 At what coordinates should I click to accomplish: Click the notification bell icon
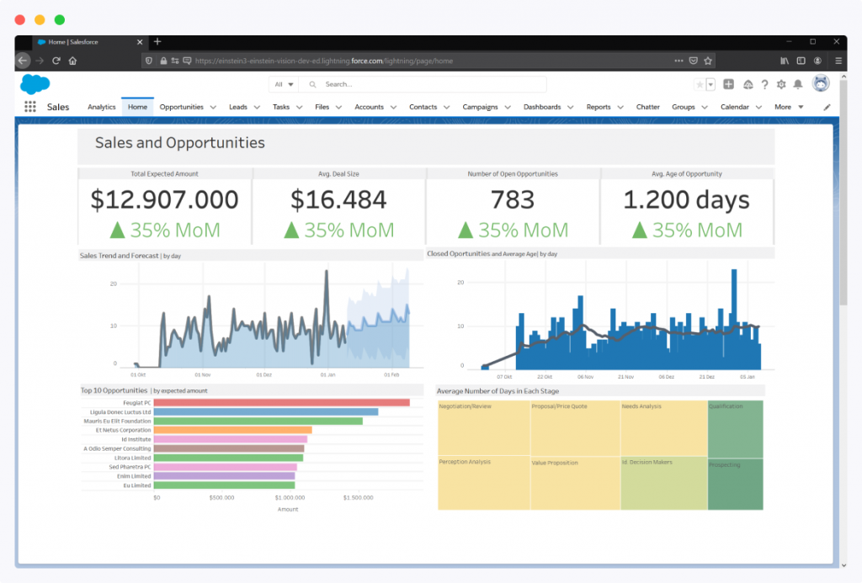pos(798,84)
